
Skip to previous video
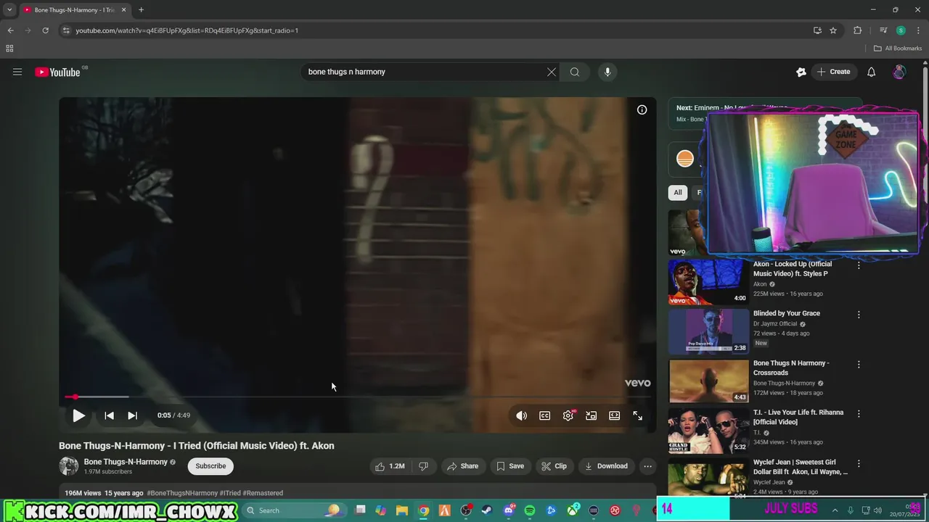(x=109, y=415)
